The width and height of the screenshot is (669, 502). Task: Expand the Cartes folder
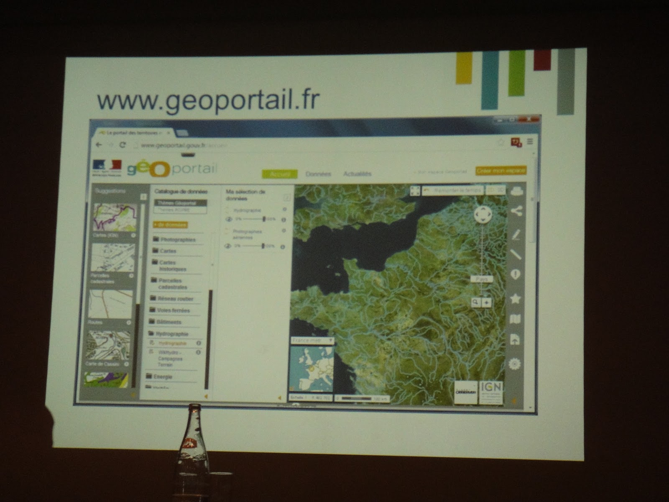164,251
